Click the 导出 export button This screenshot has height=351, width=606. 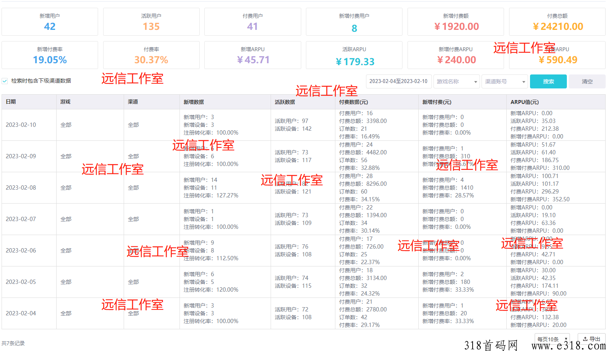(591, 339)
